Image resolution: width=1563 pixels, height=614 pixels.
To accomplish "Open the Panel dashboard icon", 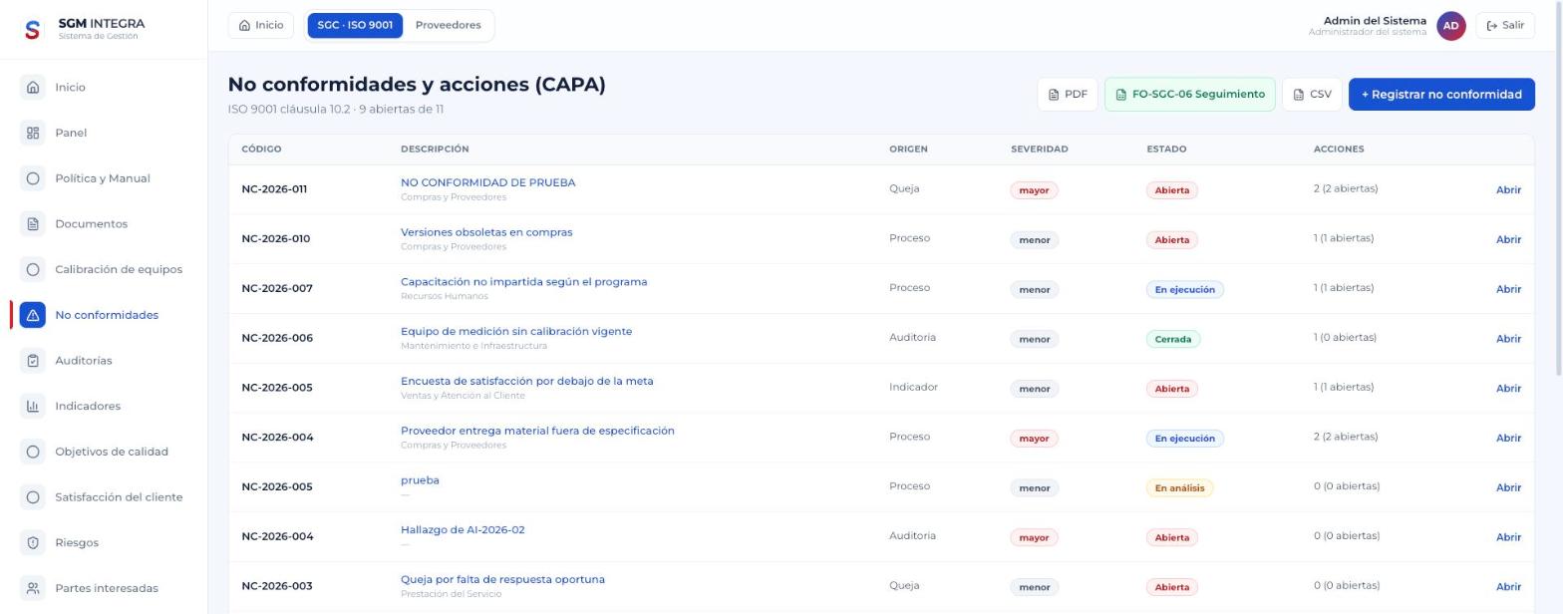I will pyautogui.click(x=33, y=133).
